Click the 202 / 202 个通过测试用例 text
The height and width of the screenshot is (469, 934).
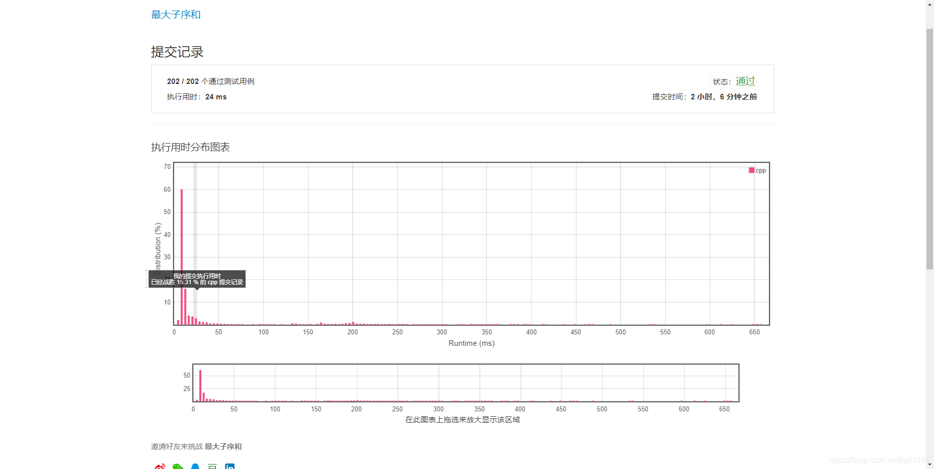click(211, 81)
